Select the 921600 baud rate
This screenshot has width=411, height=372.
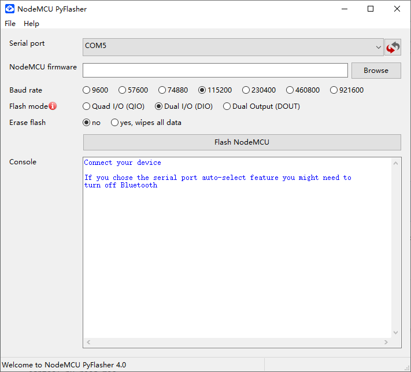pos(347,90)
